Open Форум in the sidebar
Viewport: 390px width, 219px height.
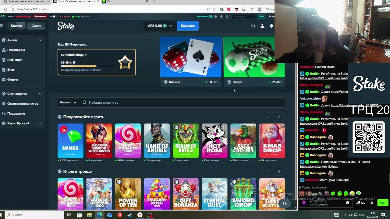(x=12, y=80)
